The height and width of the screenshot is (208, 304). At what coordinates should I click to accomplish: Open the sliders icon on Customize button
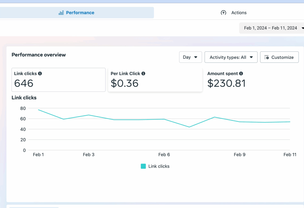[x=267, y=57]
